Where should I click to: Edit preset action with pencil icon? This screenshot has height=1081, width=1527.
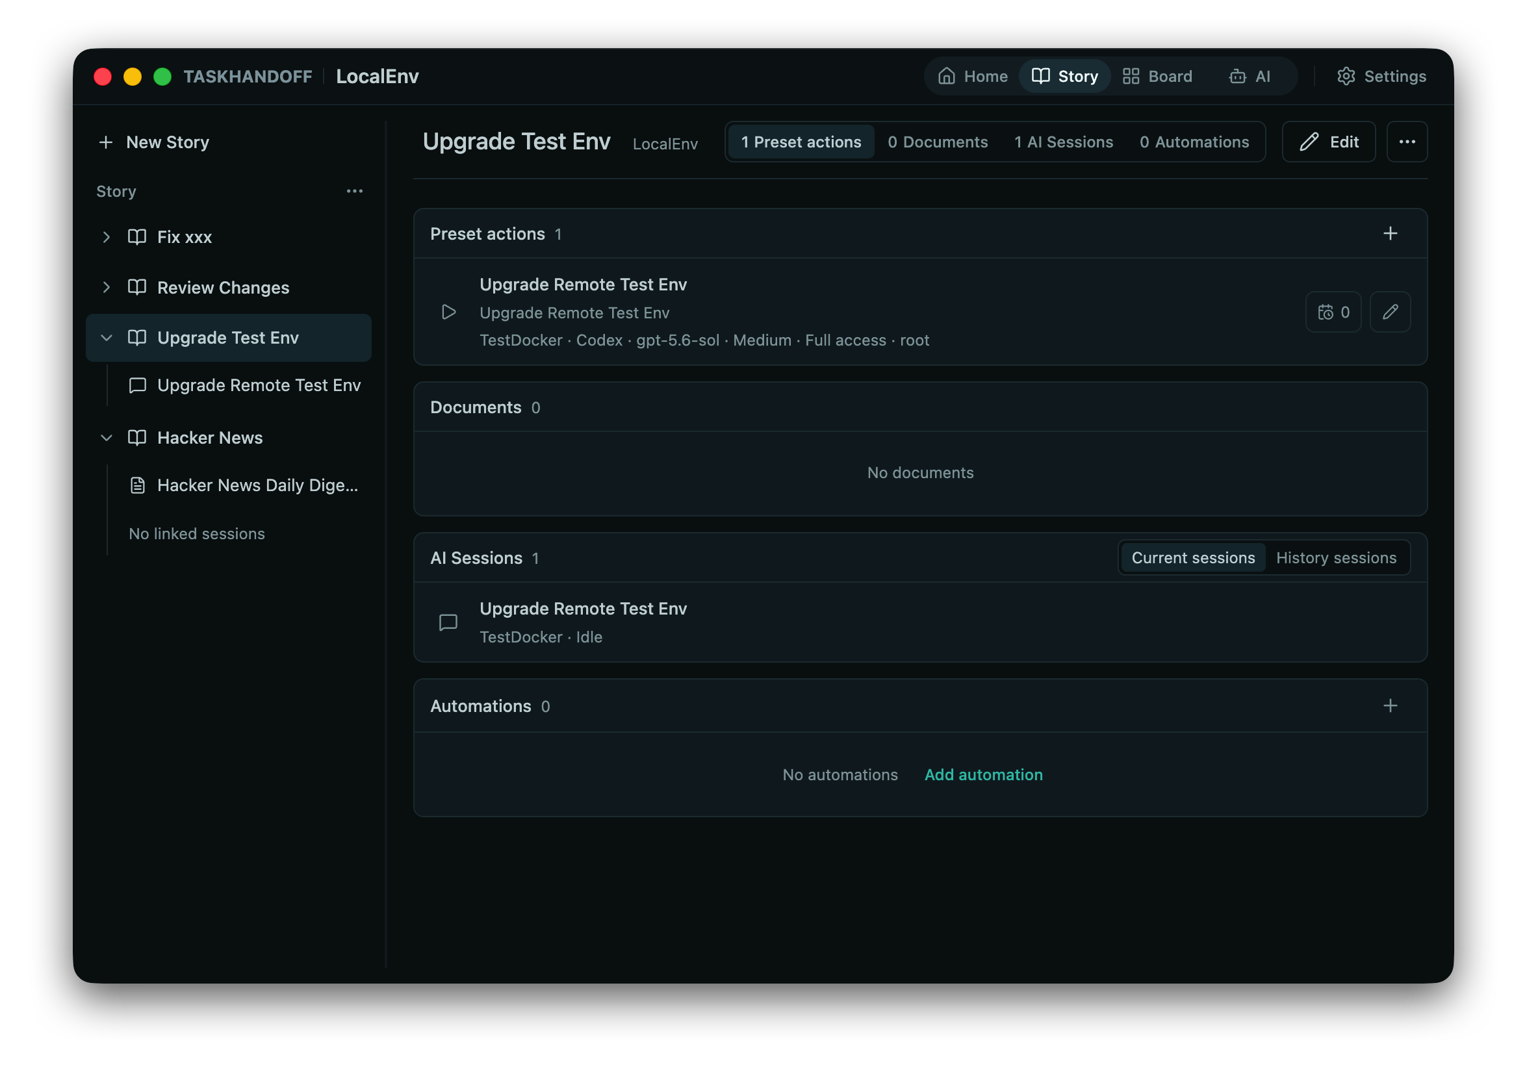pyautogui.click(x=1389, y=312)
